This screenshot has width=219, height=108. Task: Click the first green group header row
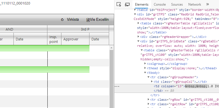pyautogui.click(x=45, y=48)
